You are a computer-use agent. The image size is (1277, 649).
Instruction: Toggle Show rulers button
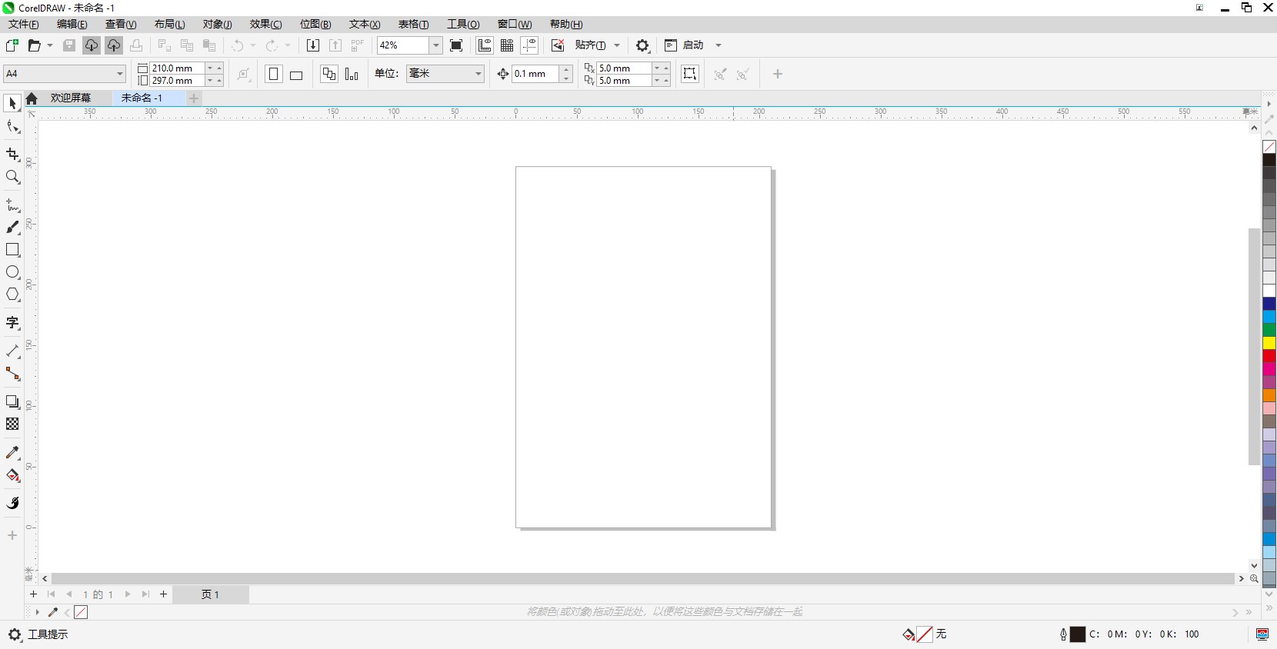pyautogui.click(x=485, y=45)
